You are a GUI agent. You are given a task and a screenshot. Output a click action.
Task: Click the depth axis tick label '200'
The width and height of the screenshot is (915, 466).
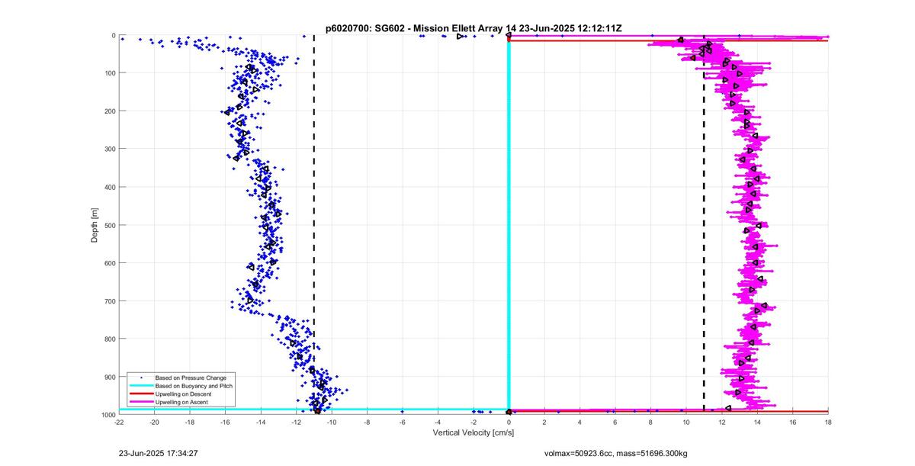110,111
